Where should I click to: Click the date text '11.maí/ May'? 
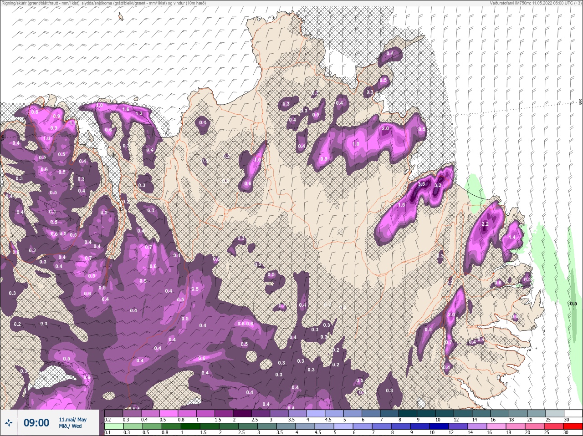tap(72, 420)
